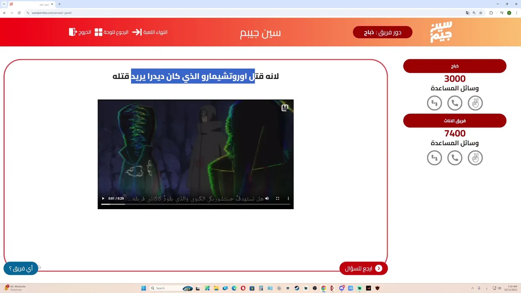
Task: Click the highlighted answer text
Action: (x=193, y=76)
